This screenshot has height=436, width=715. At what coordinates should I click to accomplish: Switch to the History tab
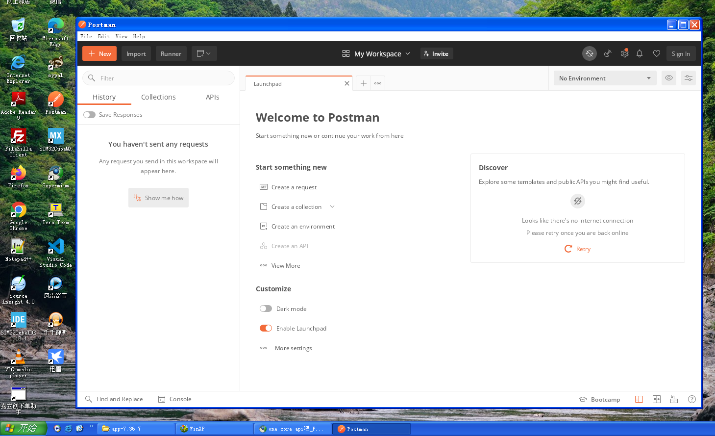pyautogui.click(x=104, y=97)
